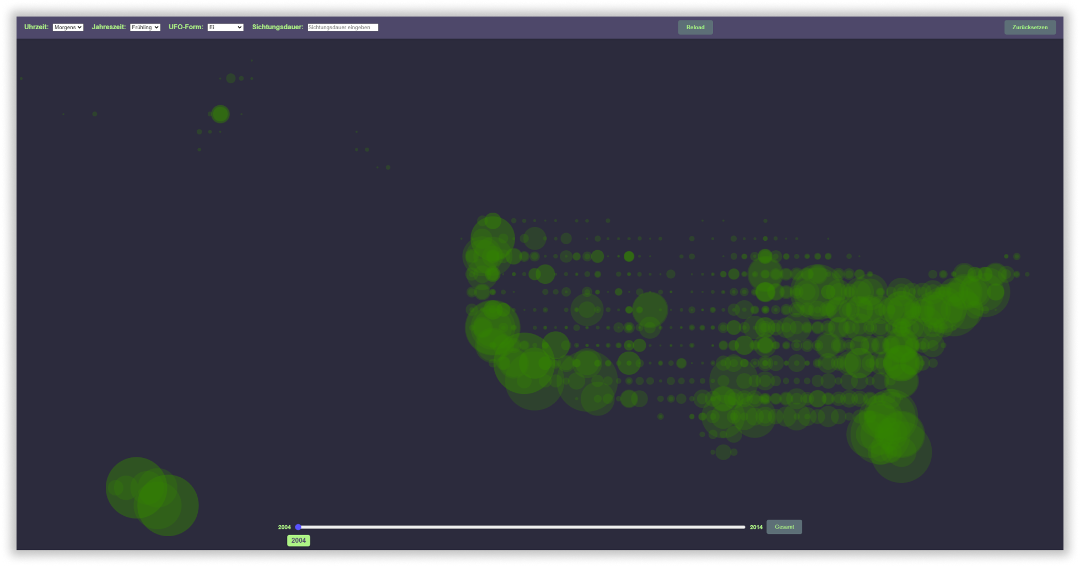
Task: Open the Uhrzeit dropdown showing Morgens
Action: tap(68, 28)
